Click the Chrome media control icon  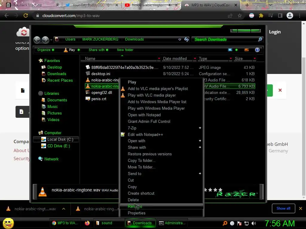point(270,16)
